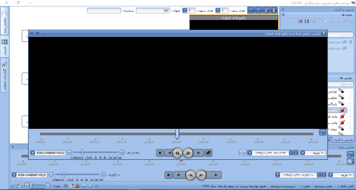356x190 pixels.
Task: Confirm date with checkmark in playback window
Action: pos(296,153)
